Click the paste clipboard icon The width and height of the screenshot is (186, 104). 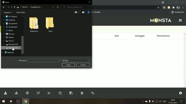coord(71,93)
